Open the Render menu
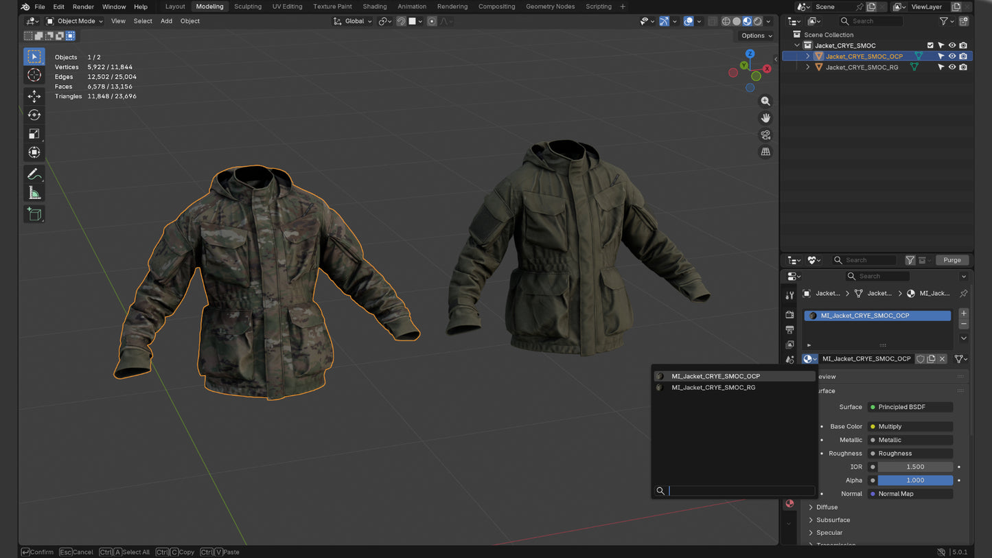The width and height of the screenshot is (992, 558). coord(83,7)
